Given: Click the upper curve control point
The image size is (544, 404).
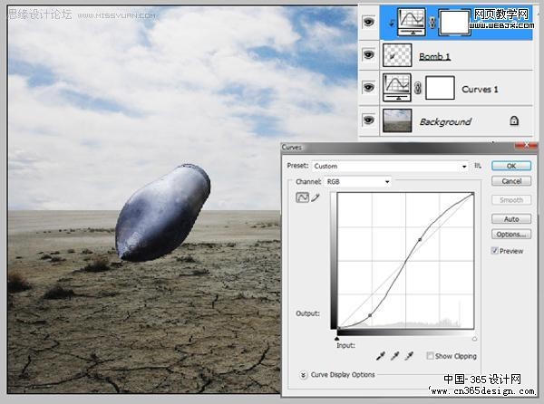Looking at the screenshot, I should (x=420, y=239).
